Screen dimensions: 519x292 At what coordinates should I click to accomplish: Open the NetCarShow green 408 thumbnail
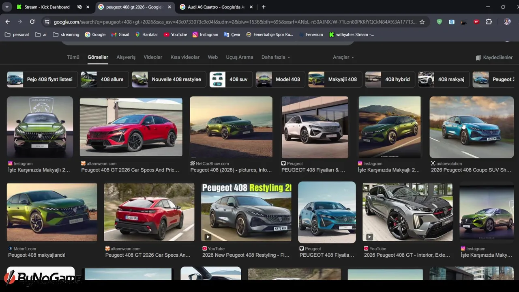[x=231, y=127]
